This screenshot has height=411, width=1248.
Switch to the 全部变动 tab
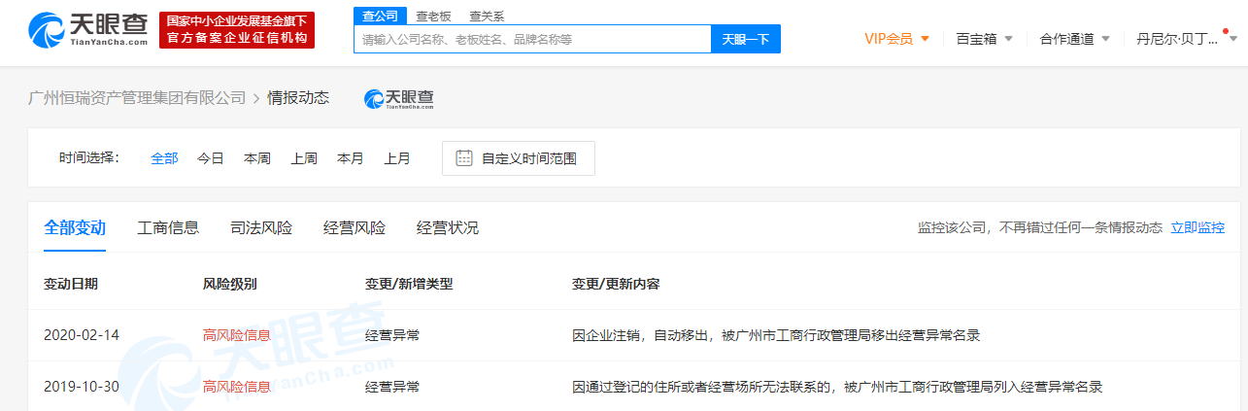[75, 228]
